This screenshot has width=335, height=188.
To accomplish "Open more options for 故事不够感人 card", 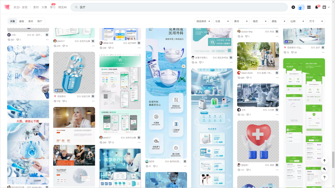I will 231,62.
